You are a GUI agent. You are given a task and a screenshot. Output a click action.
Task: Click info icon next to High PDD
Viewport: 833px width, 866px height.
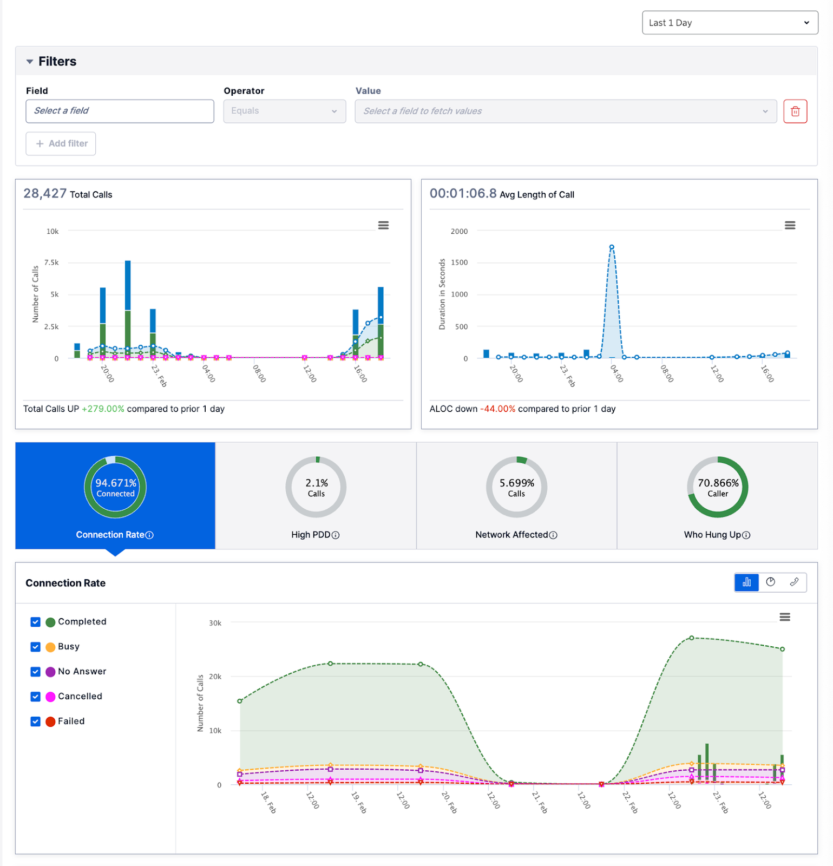(336, 535)
